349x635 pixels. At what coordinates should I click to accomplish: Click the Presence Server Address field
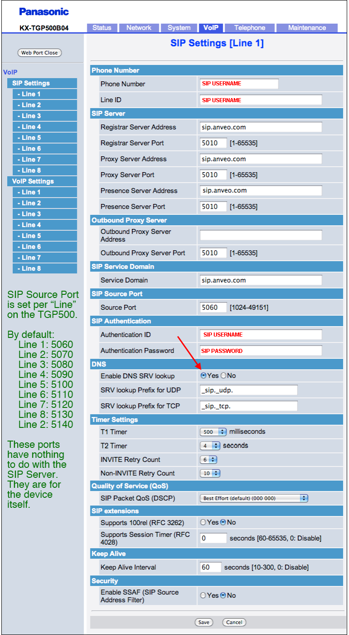(261, 191)
